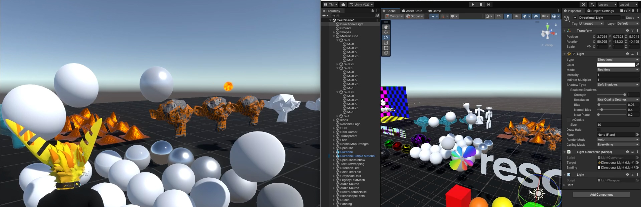This screenshot has height=207, width=641.
Task: Select Ground in the Hierarchy
Action: (x=345, y=28)
